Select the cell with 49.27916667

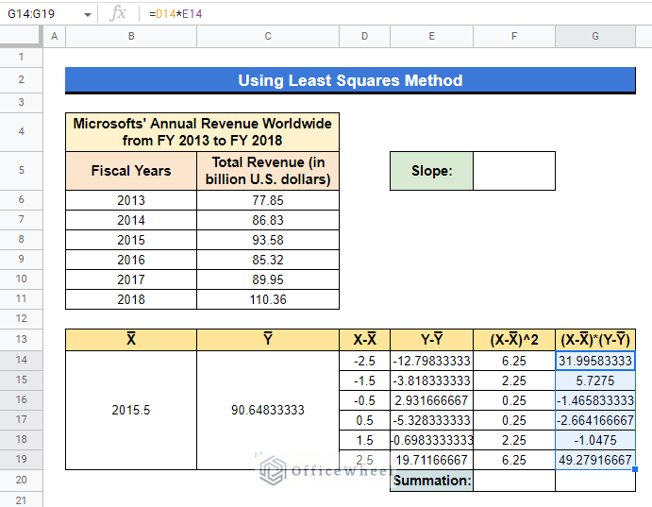pyautogui.click(x=595, y=460)
